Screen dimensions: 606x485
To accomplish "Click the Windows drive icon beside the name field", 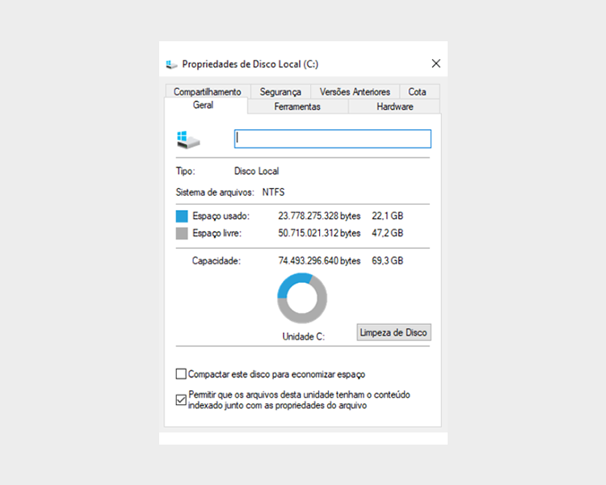I will tap(187, 139).
